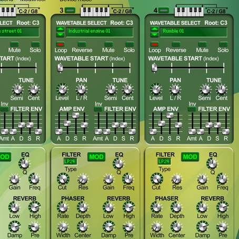The width and height of the screenshot is (239, 239).
Task: Click the Reverb Pre knob in layer 3
Action: (129, 227)
